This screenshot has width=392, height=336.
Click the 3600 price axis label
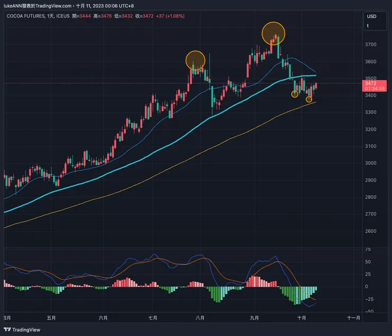(370, 62)
